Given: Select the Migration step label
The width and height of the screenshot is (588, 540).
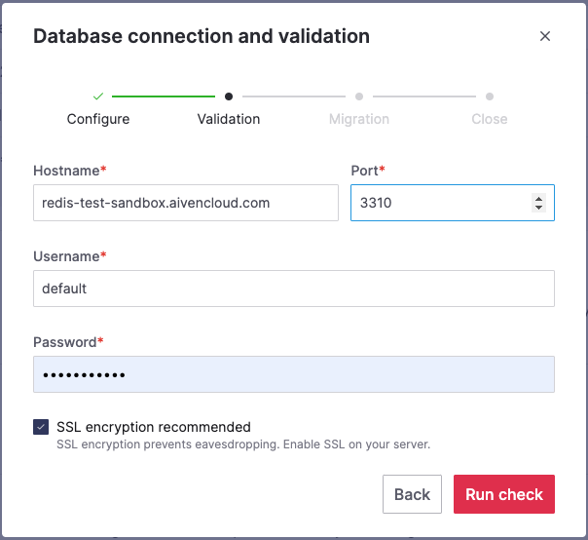Looking at the screenshot, I should click(x=359, y=119).
